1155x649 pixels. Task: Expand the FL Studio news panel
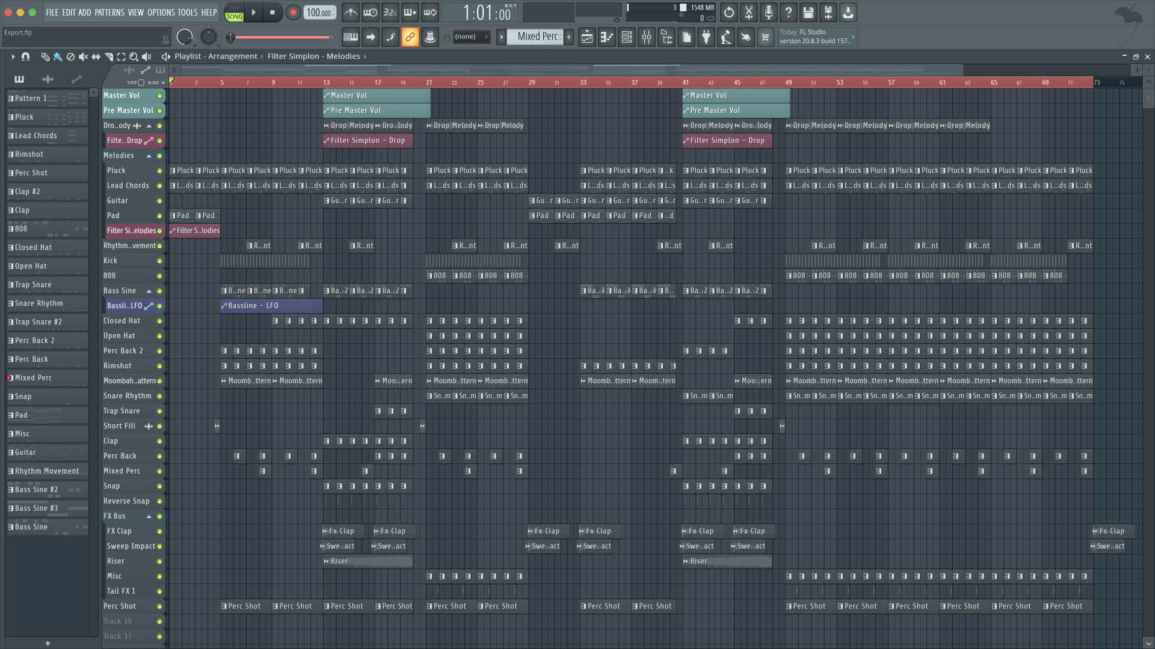[x=853, y=37]
